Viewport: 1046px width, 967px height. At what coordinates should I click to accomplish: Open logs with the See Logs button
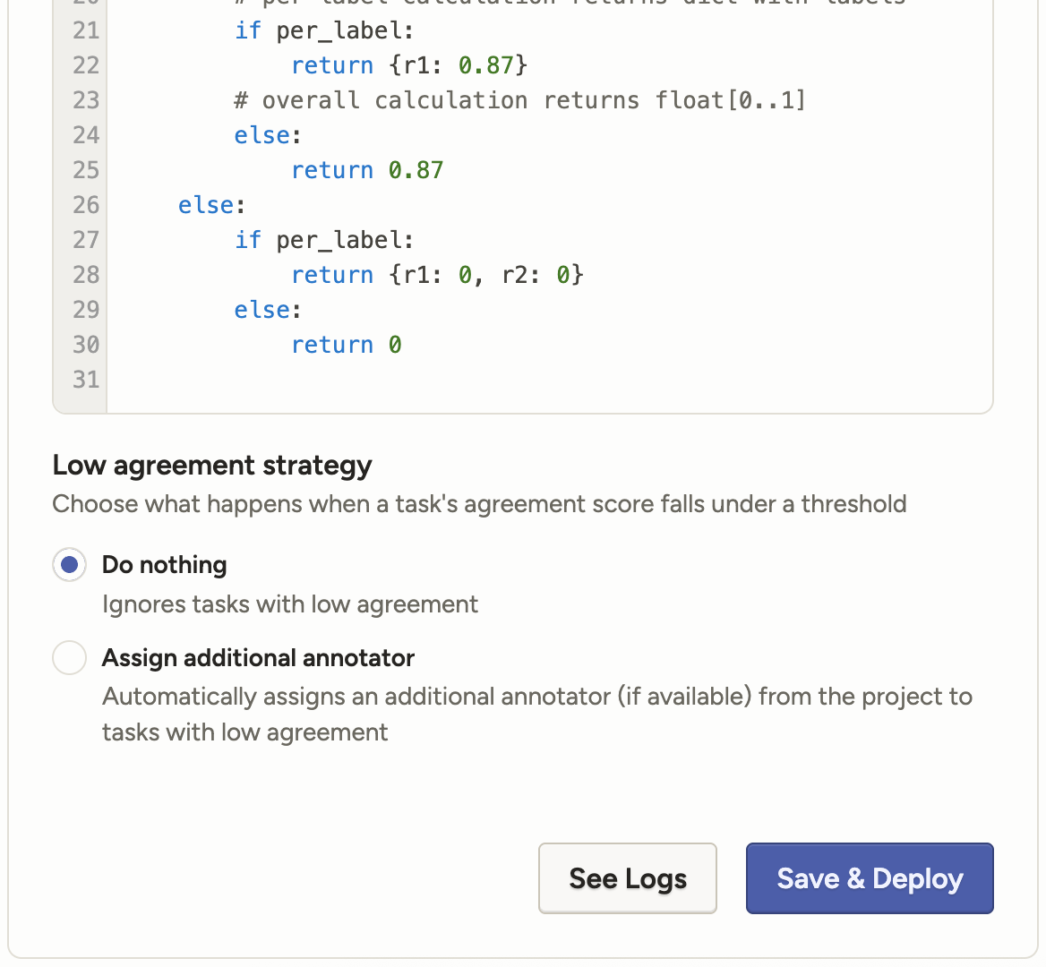pyautogui.click(x=627, y=878)
